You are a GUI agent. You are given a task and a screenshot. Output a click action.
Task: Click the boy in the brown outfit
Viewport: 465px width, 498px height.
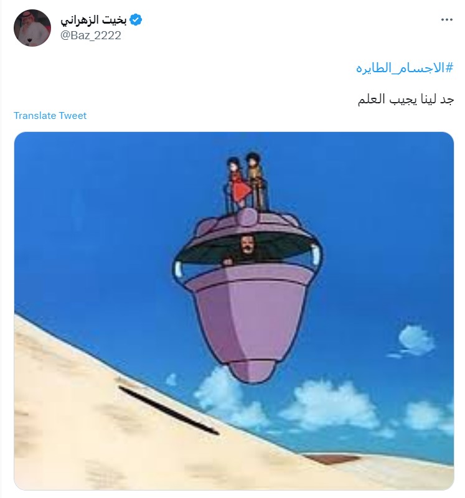[x=256, y=182]
